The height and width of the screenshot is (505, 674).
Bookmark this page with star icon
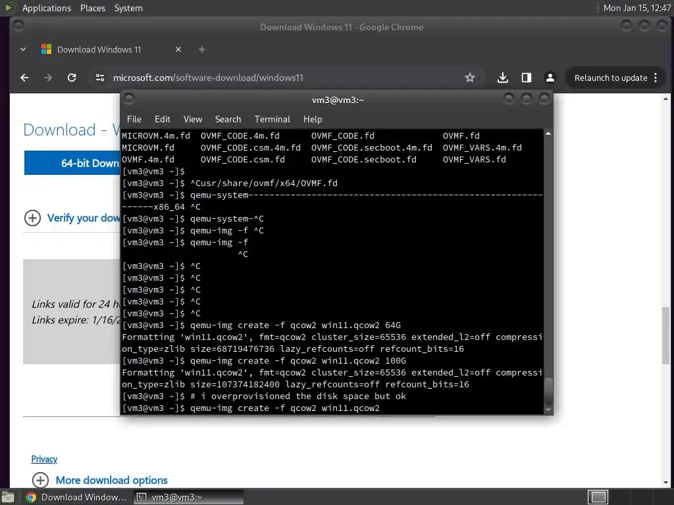tap(470, 78)
